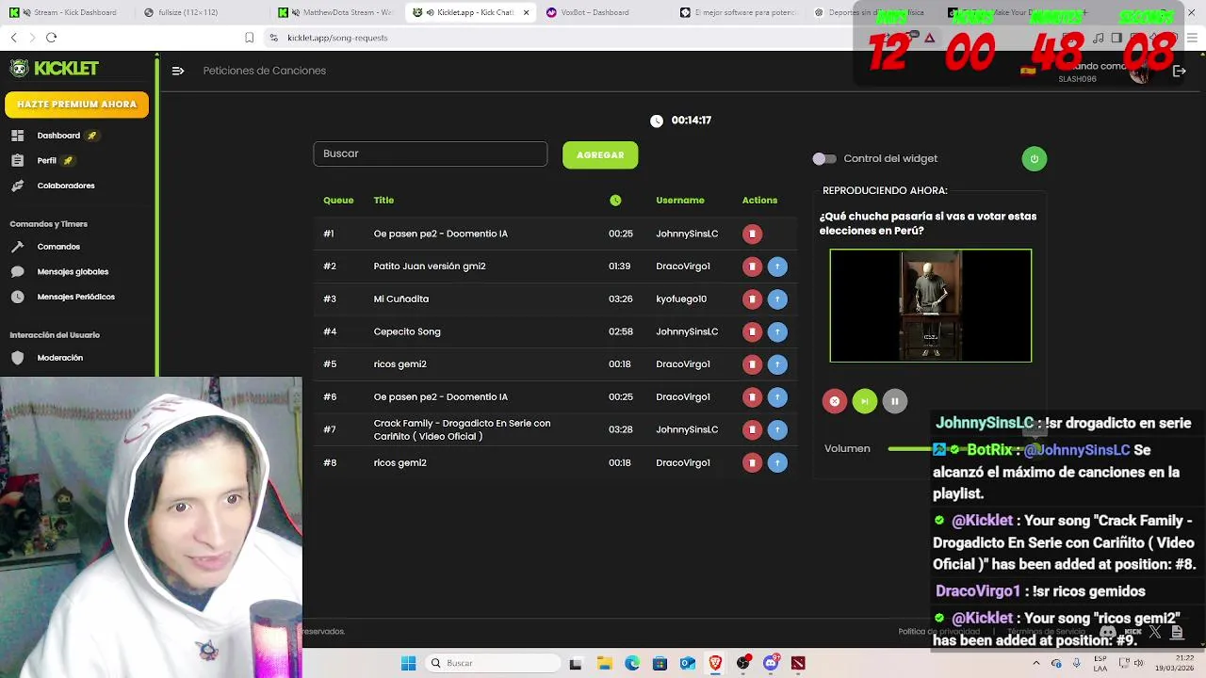Switch to Stream - Kick Dashboard tab
1206x678 pixels.
click(66, 12)
